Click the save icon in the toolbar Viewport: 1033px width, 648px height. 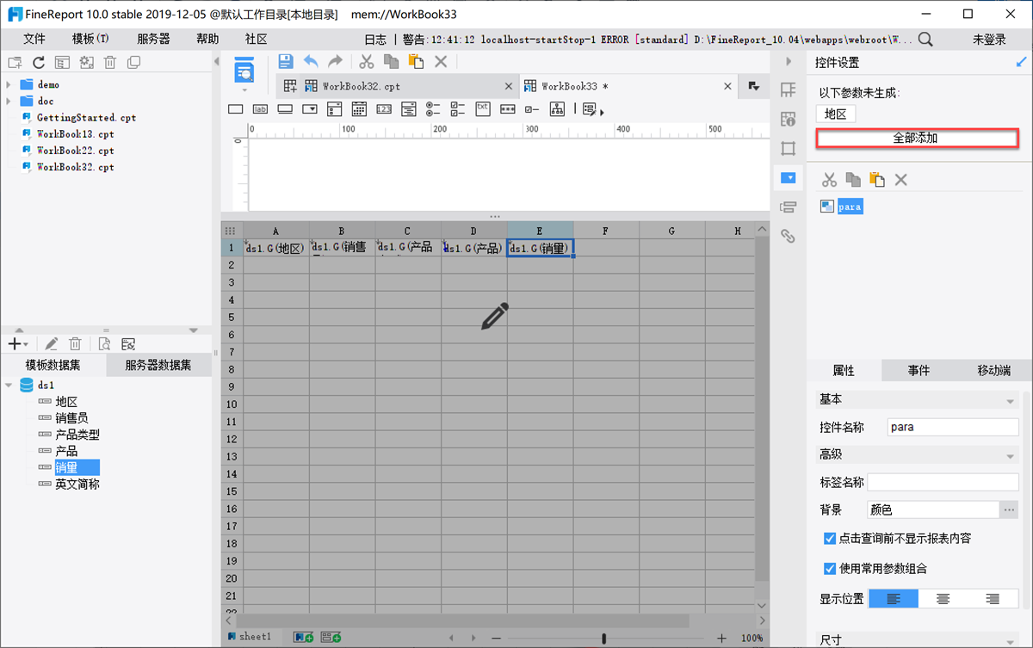click(x=286, y=61)
